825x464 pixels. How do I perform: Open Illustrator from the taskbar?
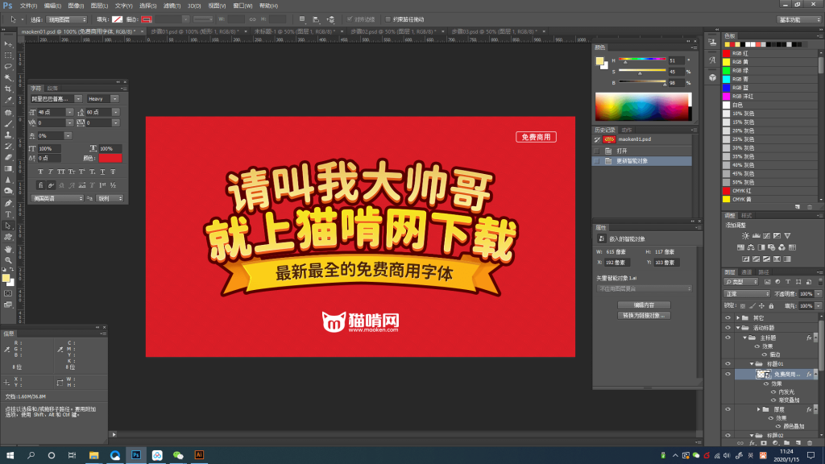(x=199, y=455)
